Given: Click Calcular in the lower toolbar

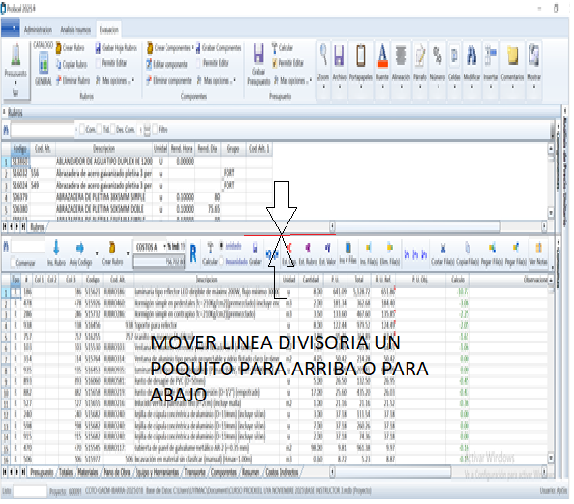Looking at the screenshot, I should [x=210, y=252].
